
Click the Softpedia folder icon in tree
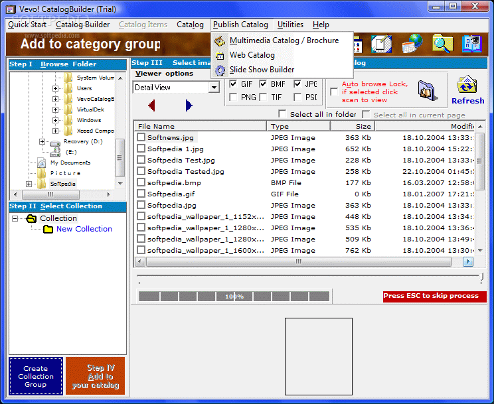pyautogui.click(x=42, y=184)
